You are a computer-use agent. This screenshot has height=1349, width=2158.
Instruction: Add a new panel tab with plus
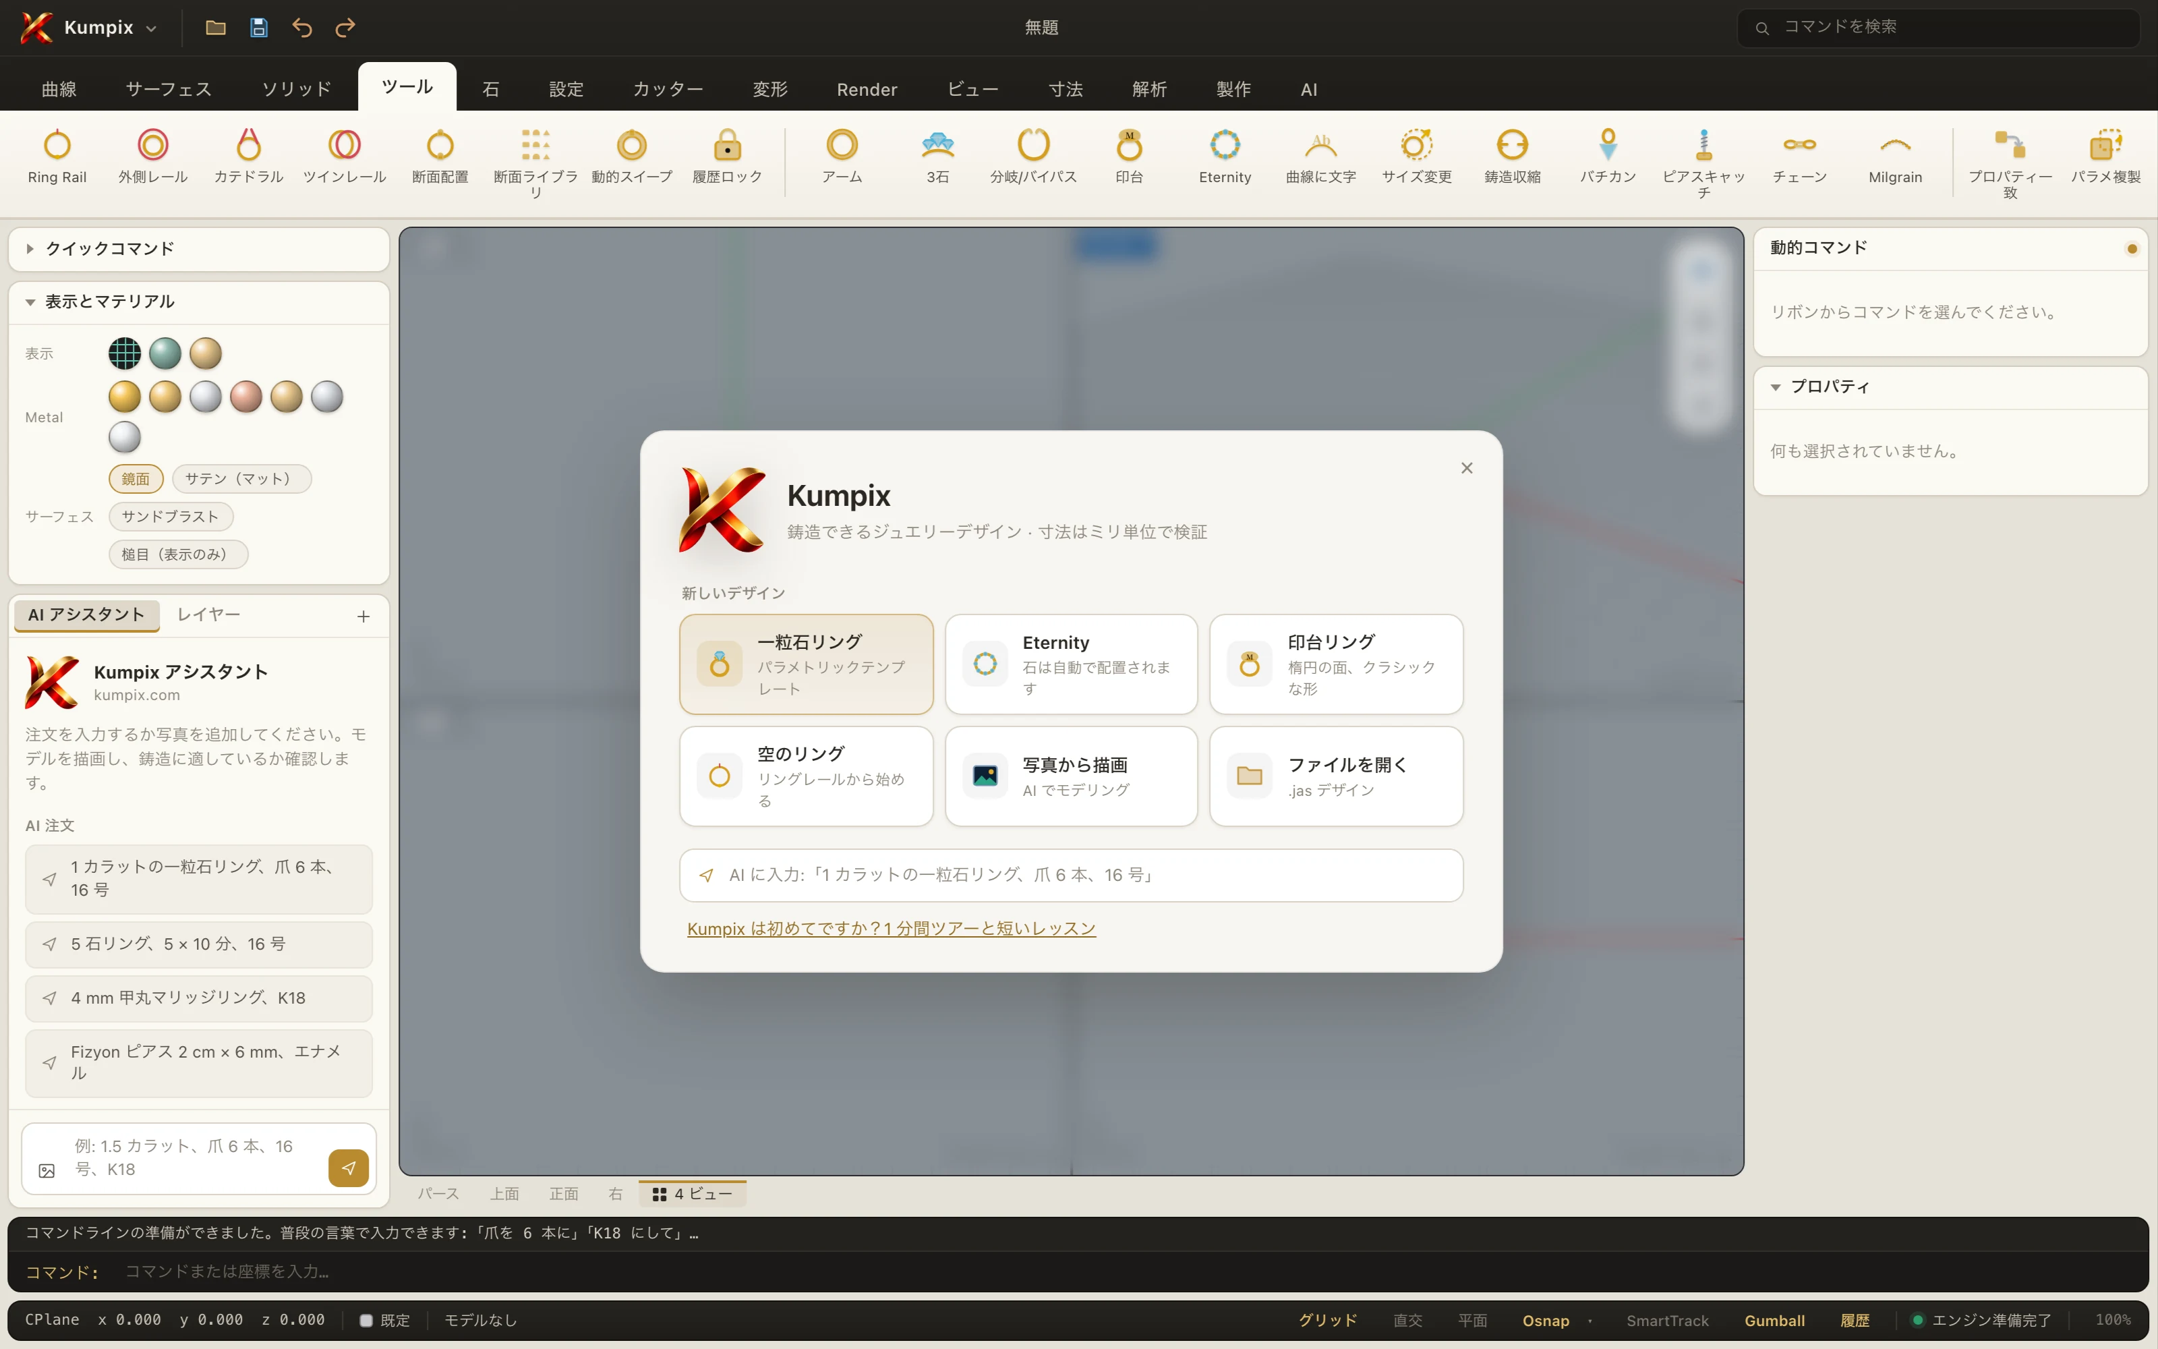(364, 616)
